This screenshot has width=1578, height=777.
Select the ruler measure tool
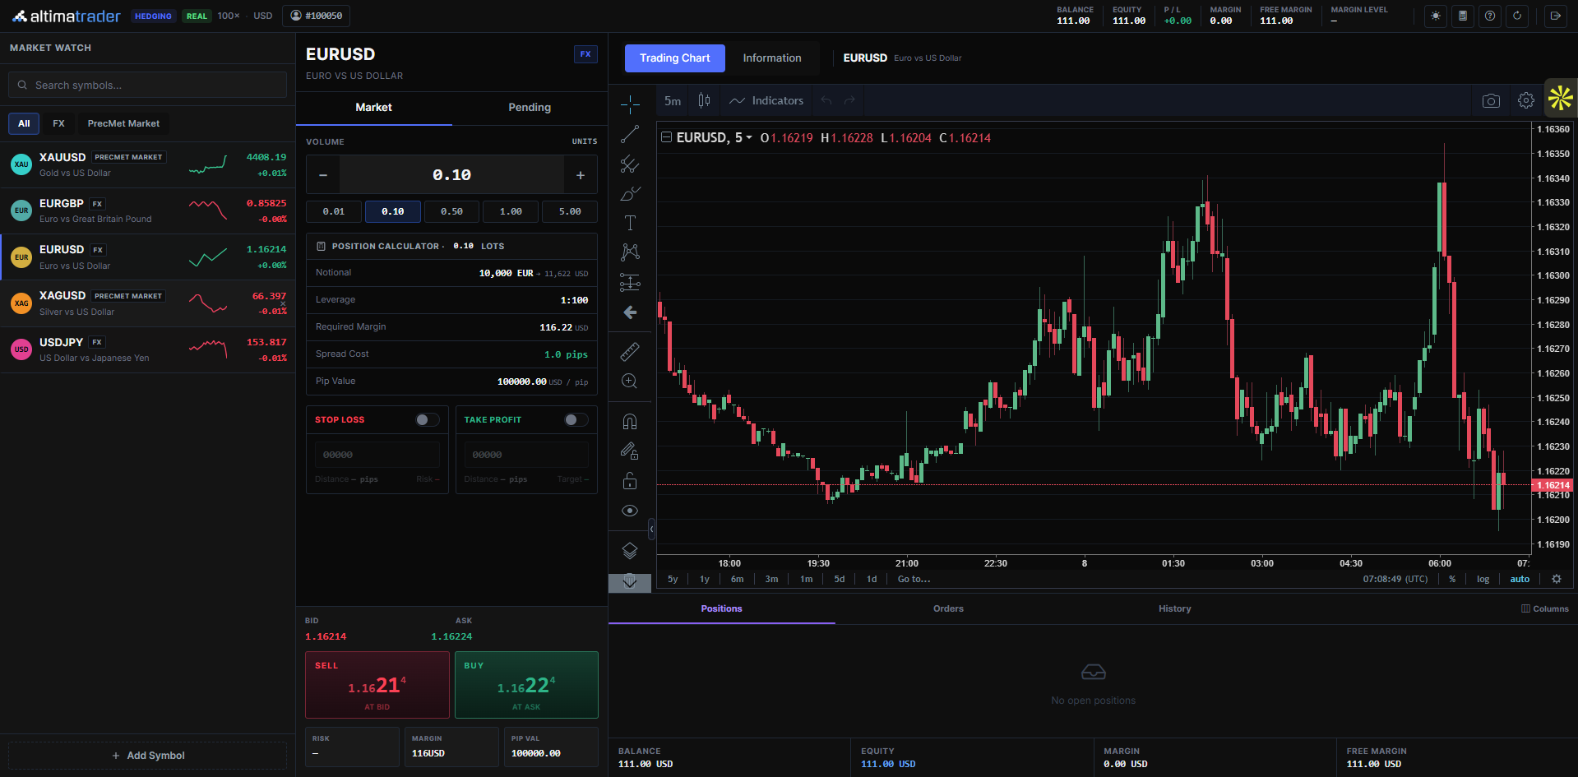pos(630,352)
